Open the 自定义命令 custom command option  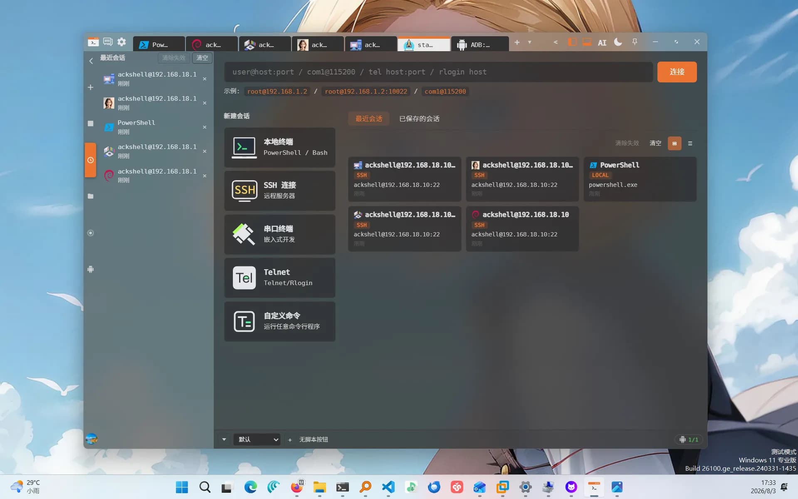(279, 321)
